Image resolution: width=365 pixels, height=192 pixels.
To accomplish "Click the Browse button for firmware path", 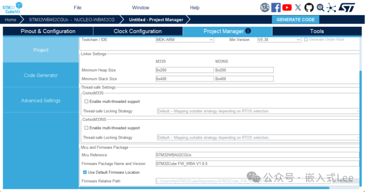I will [346, 181].
